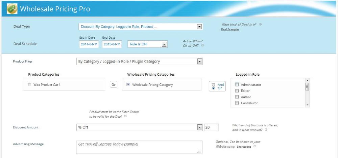Open the Deal Examples link
Viewport: 338px width, 158px height.
coord(230,29)
